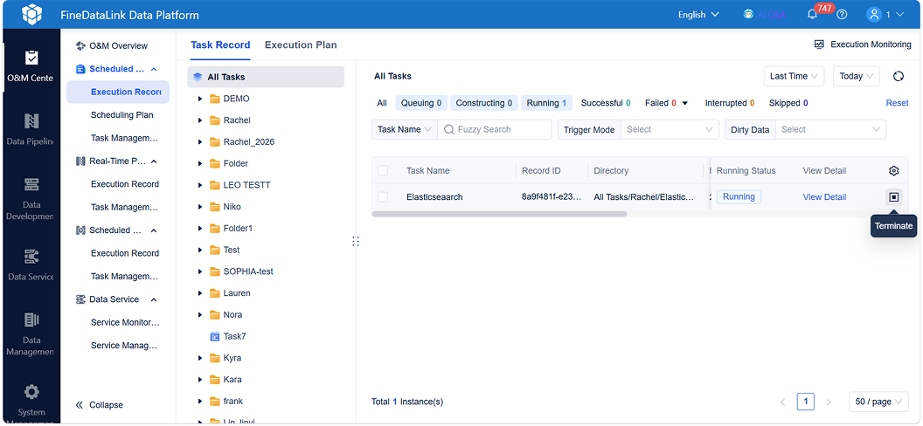The image size is (923, 426).
Task: Click the Fuzzy Search input field
Action: [495, 129]
